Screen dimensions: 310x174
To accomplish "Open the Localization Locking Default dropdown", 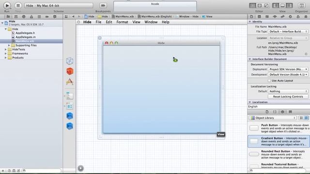I will click(288, 91).
